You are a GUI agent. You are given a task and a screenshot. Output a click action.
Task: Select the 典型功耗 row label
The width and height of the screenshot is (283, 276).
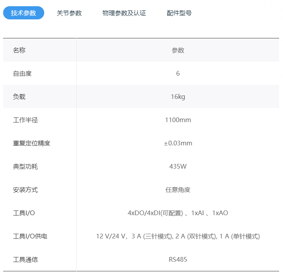[26, 166]
